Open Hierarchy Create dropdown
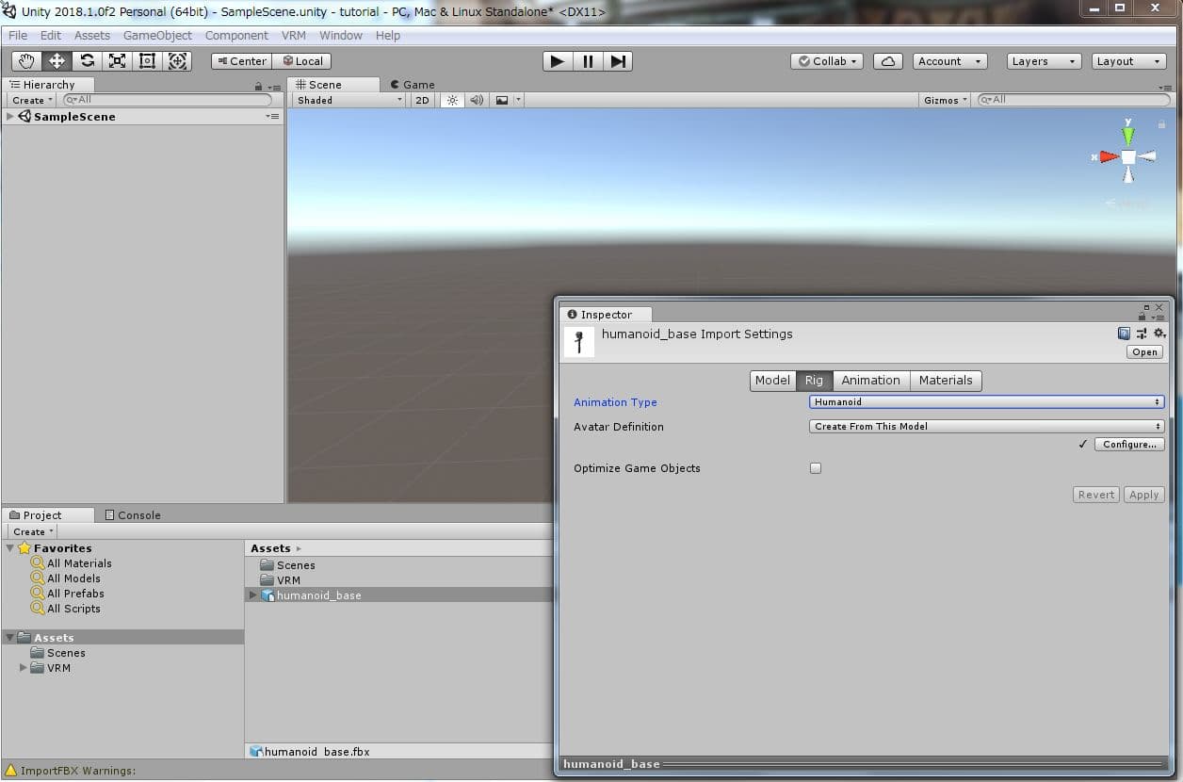 click(32, 100)
